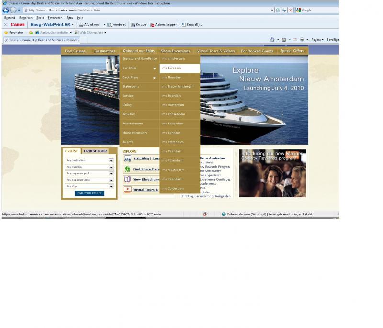The image size is (383, 328).
Task: Click the URL address bar field
Action: click(x=148, y=10)
